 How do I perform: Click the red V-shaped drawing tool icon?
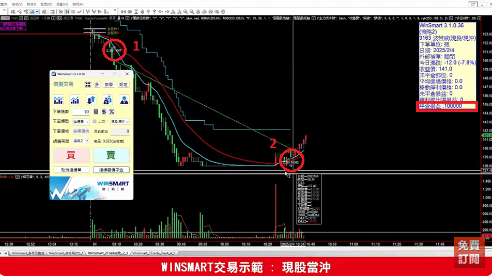click(94, 11)
